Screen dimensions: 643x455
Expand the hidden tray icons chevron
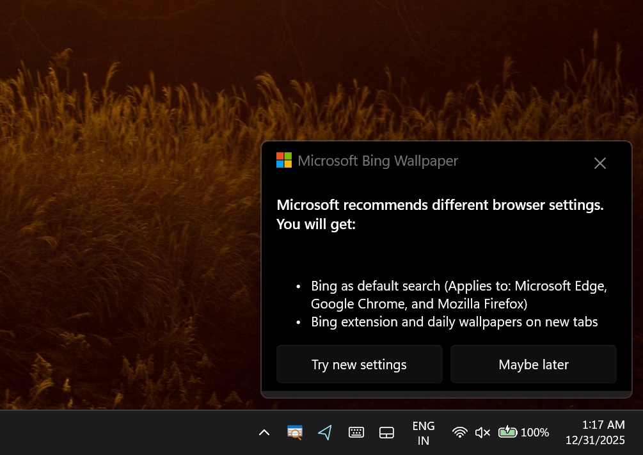click(x=264, y=432)
